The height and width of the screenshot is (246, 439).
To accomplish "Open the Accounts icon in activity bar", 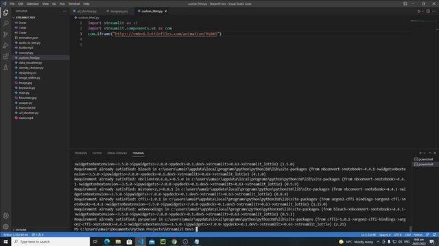I will click(5, 216).
